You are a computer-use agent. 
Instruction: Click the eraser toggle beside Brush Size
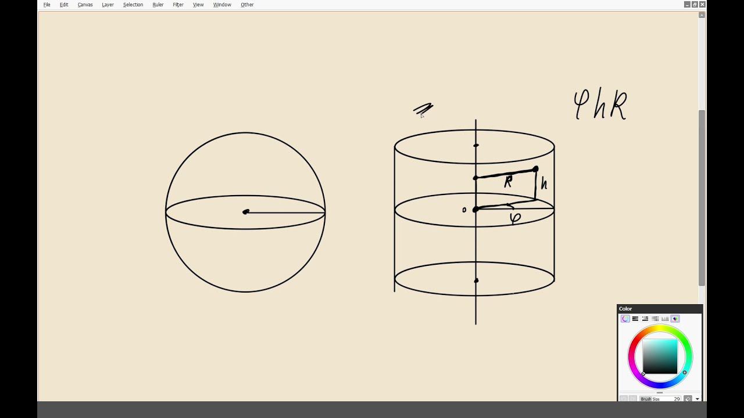pos(688,399)
